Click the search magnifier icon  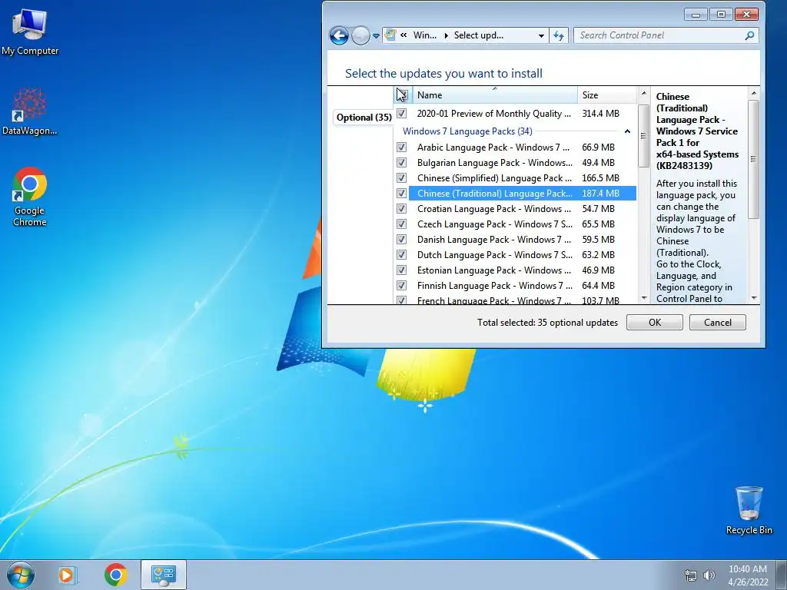749,35
